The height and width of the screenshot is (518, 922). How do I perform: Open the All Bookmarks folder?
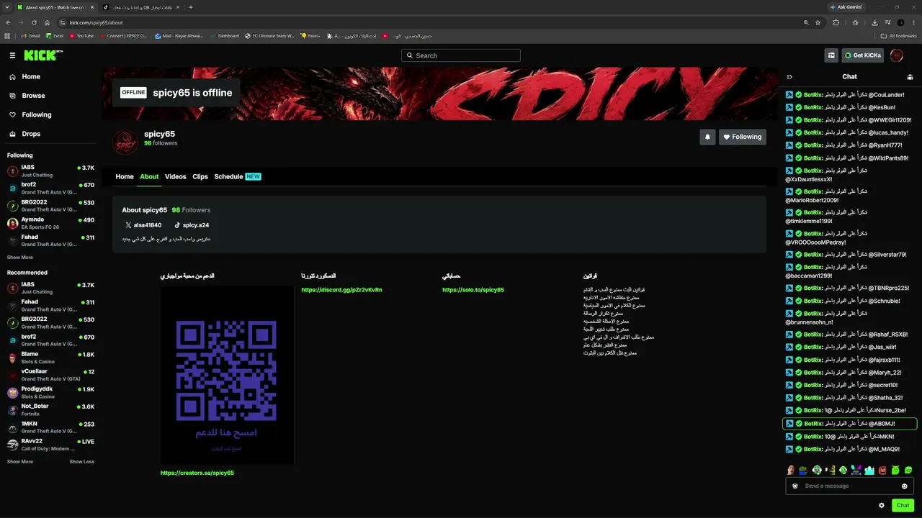click(x=898, y=35)
